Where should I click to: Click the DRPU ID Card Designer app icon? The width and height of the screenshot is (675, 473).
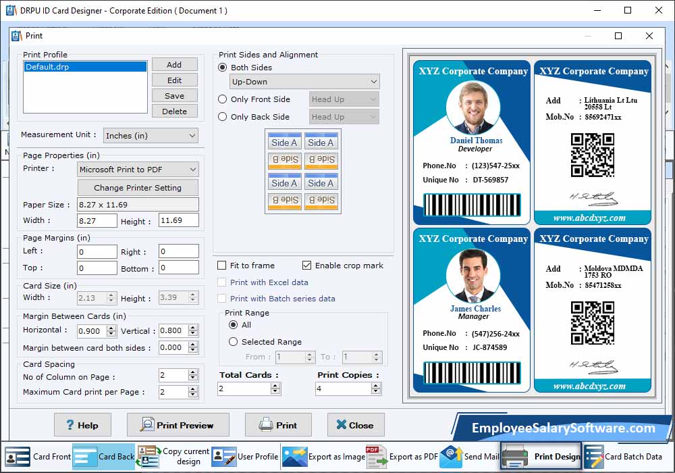(x=11, y=10)
